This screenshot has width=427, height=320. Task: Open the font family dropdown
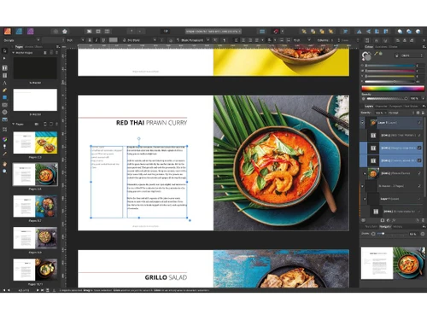[x=21, y=40]
